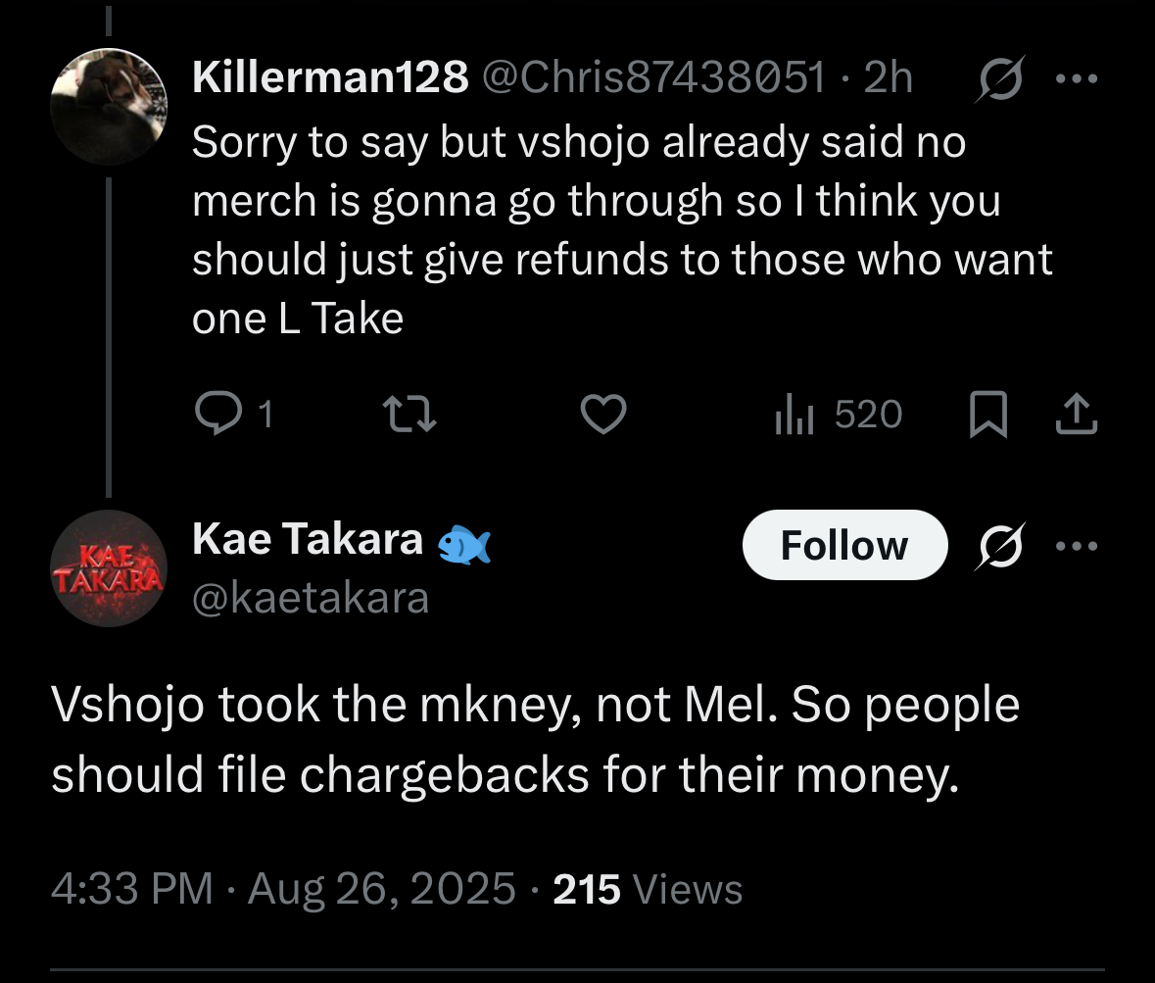The image size is (1155, 983).
Task: Open more options on Killerman128's post
Action: pos(1077,78)
